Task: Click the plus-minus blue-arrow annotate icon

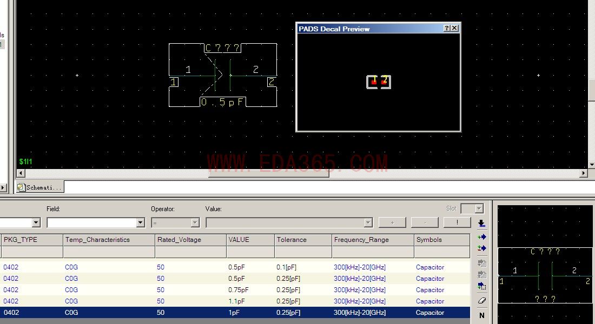Action: [x=481, y=248]
